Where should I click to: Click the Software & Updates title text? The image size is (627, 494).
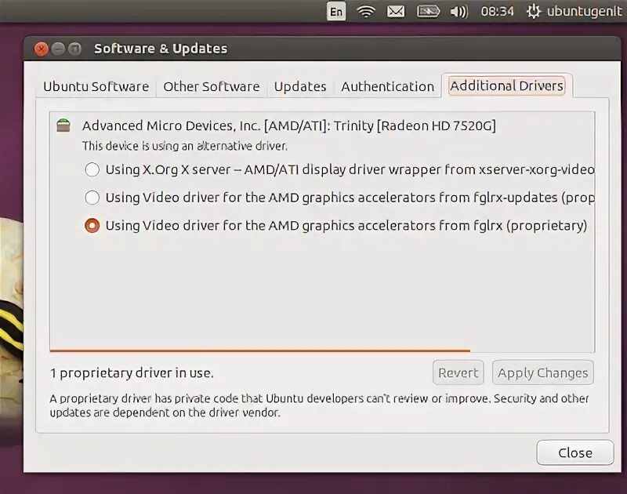(x=161, y=49)
